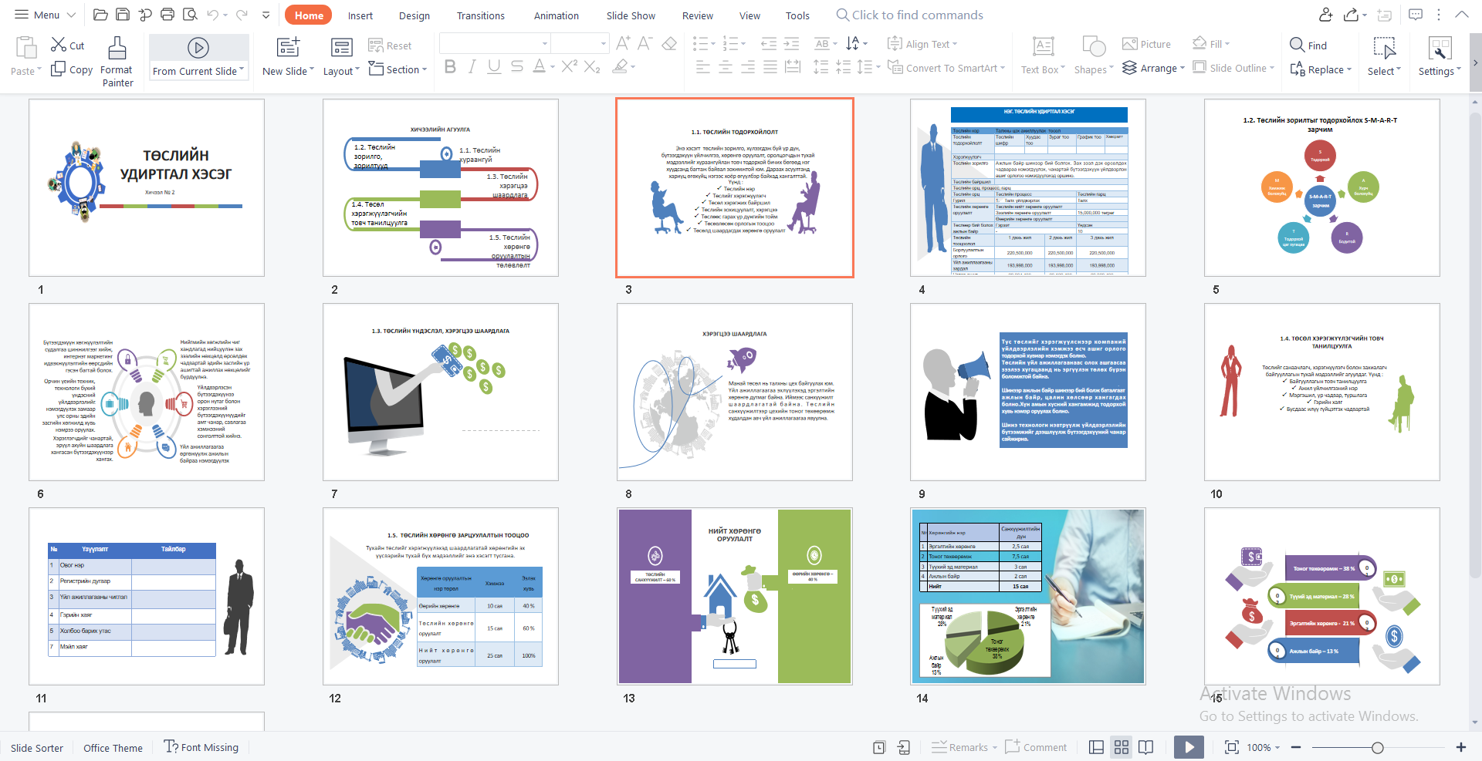Click the Copy icon
This screenshot has width=1482, height=761.
(58, 69)
